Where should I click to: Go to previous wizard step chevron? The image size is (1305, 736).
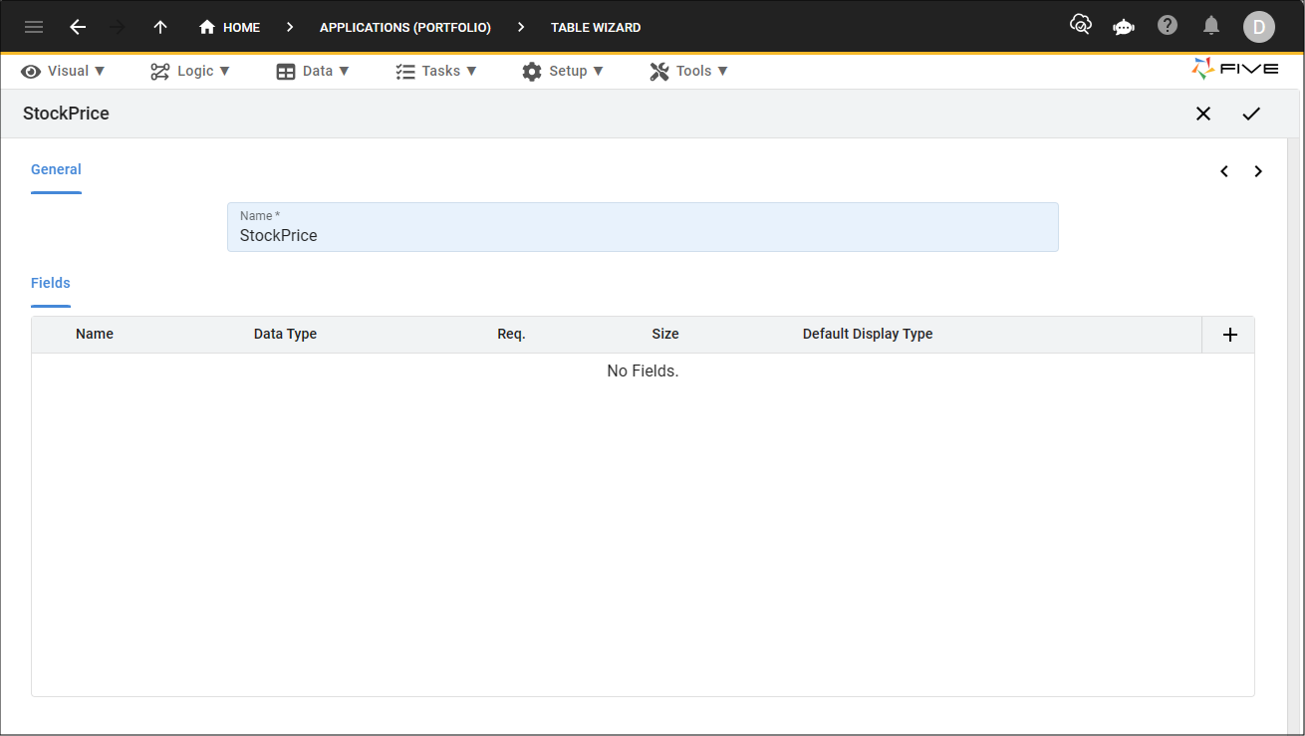coord(1224,171)
